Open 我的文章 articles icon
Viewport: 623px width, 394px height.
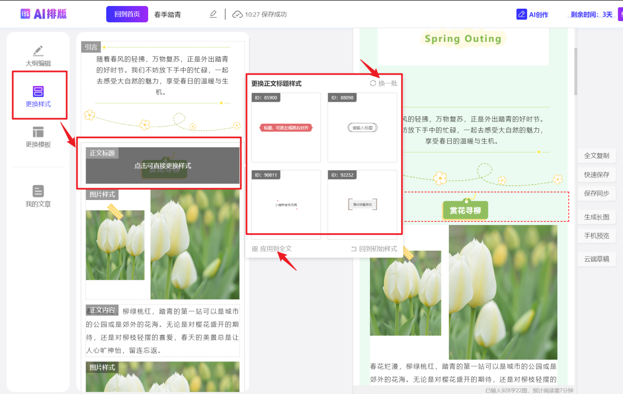pos(38,191)
